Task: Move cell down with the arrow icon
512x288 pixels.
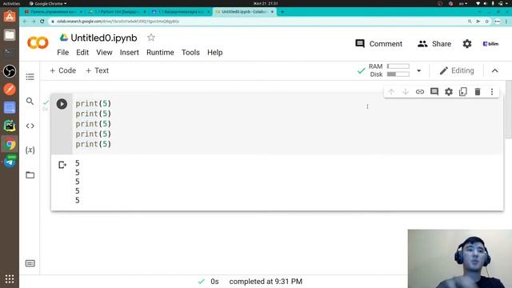Action: [406, 92]
